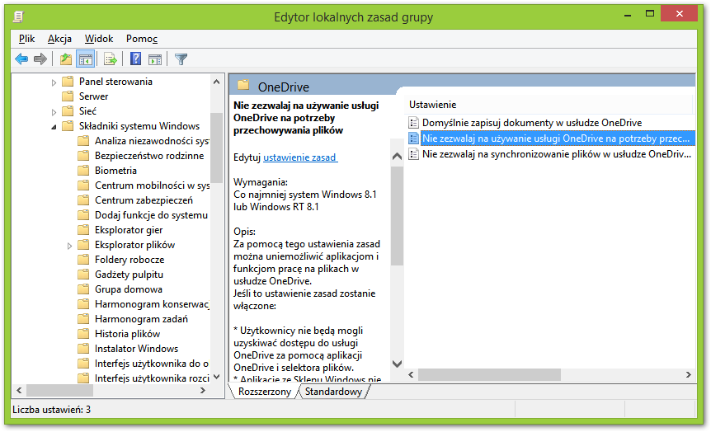Select Dodaj funkcje do systemu item
Image resolution: width=711 pixels, height=432 pixels.
click(x=151, y=215)
